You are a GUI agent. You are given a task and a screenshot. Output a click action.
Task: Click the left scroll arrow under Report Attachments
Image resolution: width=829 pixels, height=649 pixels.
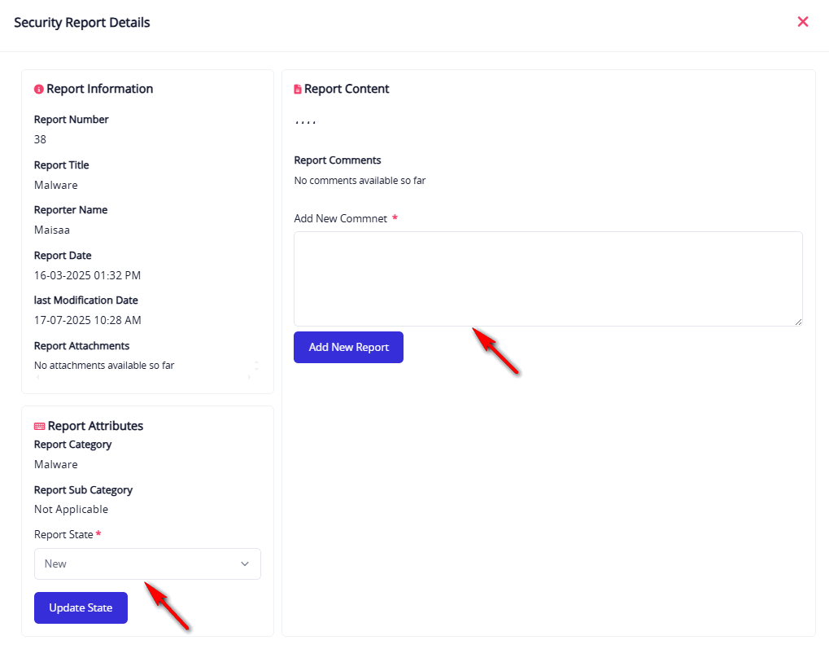[37, 378]
